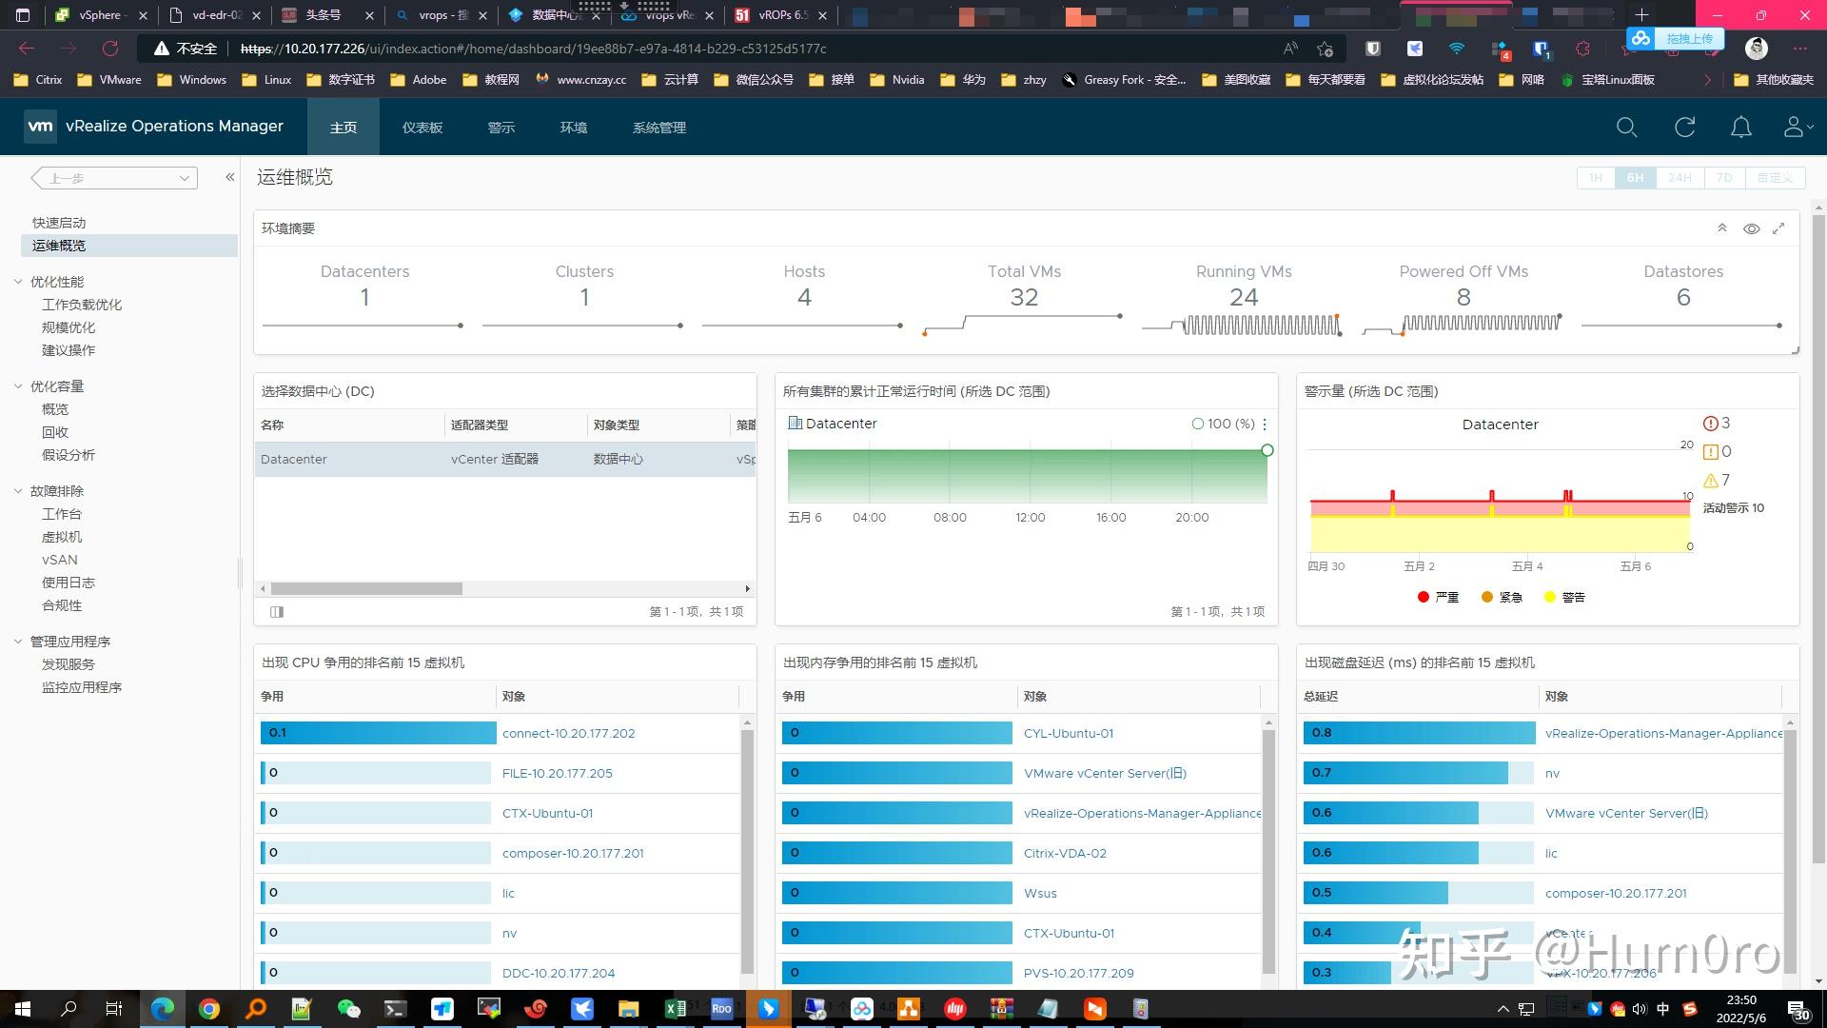The height and width of the screenshot is (1028, 1827).
Task: Switch to the 环境 tab
Action: click(574, 127)
